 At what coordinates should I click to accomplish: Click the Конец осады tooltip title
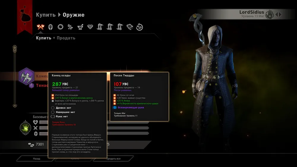point(61,75)
